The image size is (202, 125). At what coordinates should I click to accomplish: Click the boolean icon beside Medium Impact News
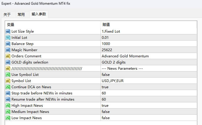(x=8, y=112)
